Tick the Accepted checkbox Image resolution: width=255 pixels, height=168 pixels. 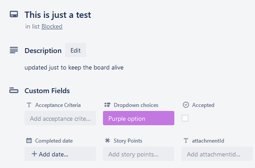(x=185, y=118)
